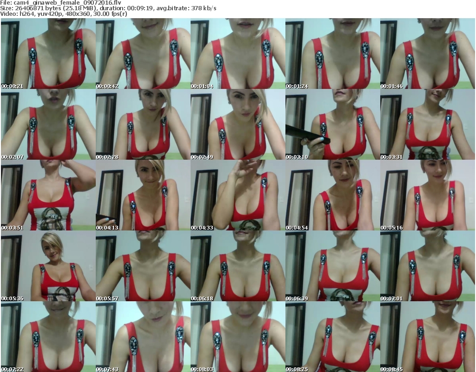Viewport: 476px width, 372px height.
Task: Select the thumbnail stamped 00:01:04
Action: (238, 54)
